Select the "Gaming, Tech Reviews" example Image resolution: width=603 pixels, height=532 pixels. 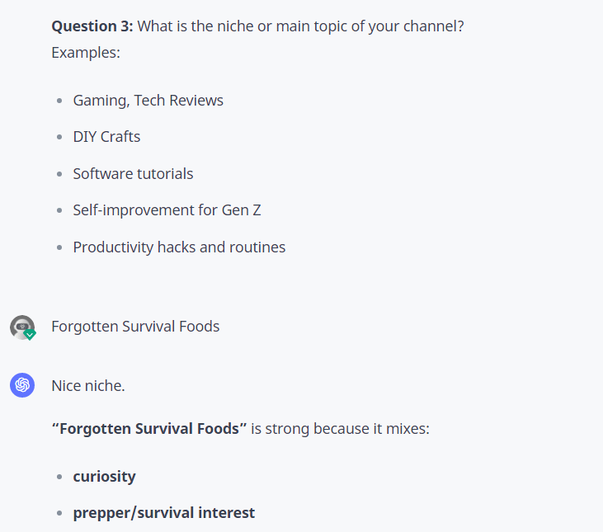[x=148, y=101]
